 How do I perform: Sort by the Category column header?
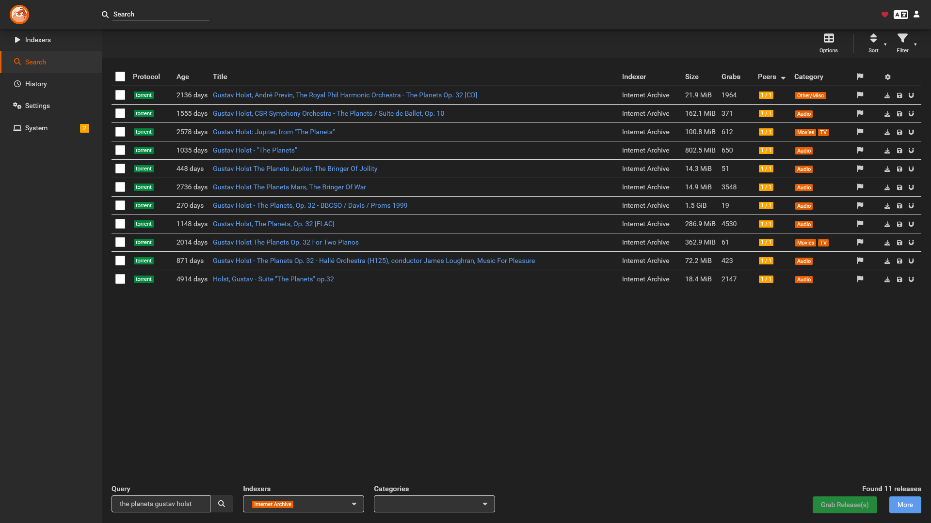[x=809, y=77]
